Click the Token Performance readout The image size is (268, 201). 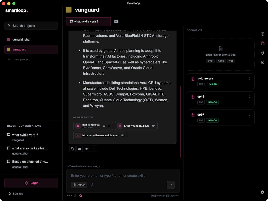[x=83, y=166]
